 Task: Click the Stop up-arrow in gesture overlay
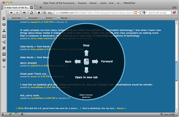[x=86, y=53]
